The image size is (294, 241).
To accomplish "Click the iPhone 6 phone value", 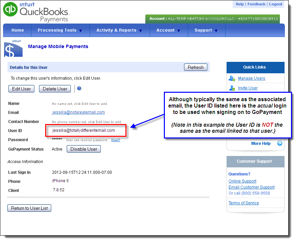I will click(60, 181).
